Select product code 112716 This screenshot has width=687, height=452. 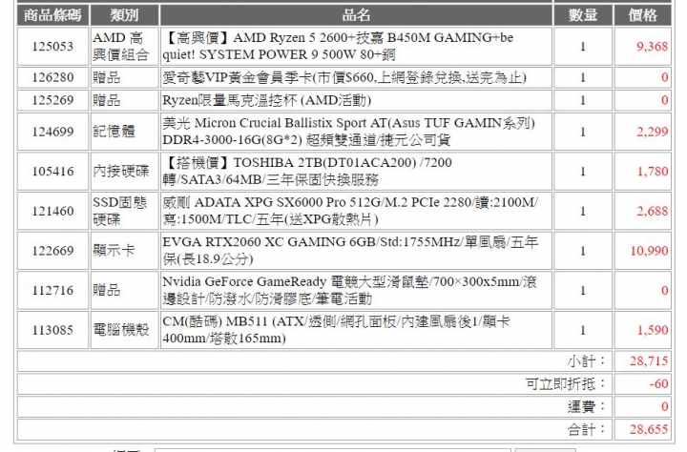point(52,290)
